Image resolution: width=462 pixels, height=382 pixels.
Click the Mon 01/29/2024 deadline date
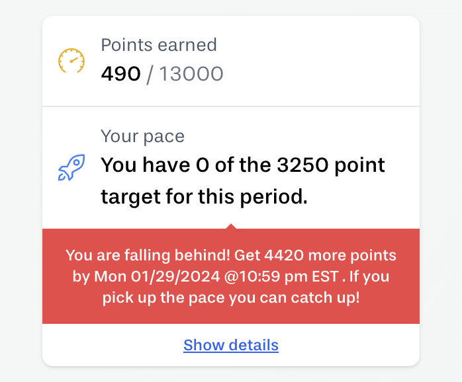pos(157,276)
